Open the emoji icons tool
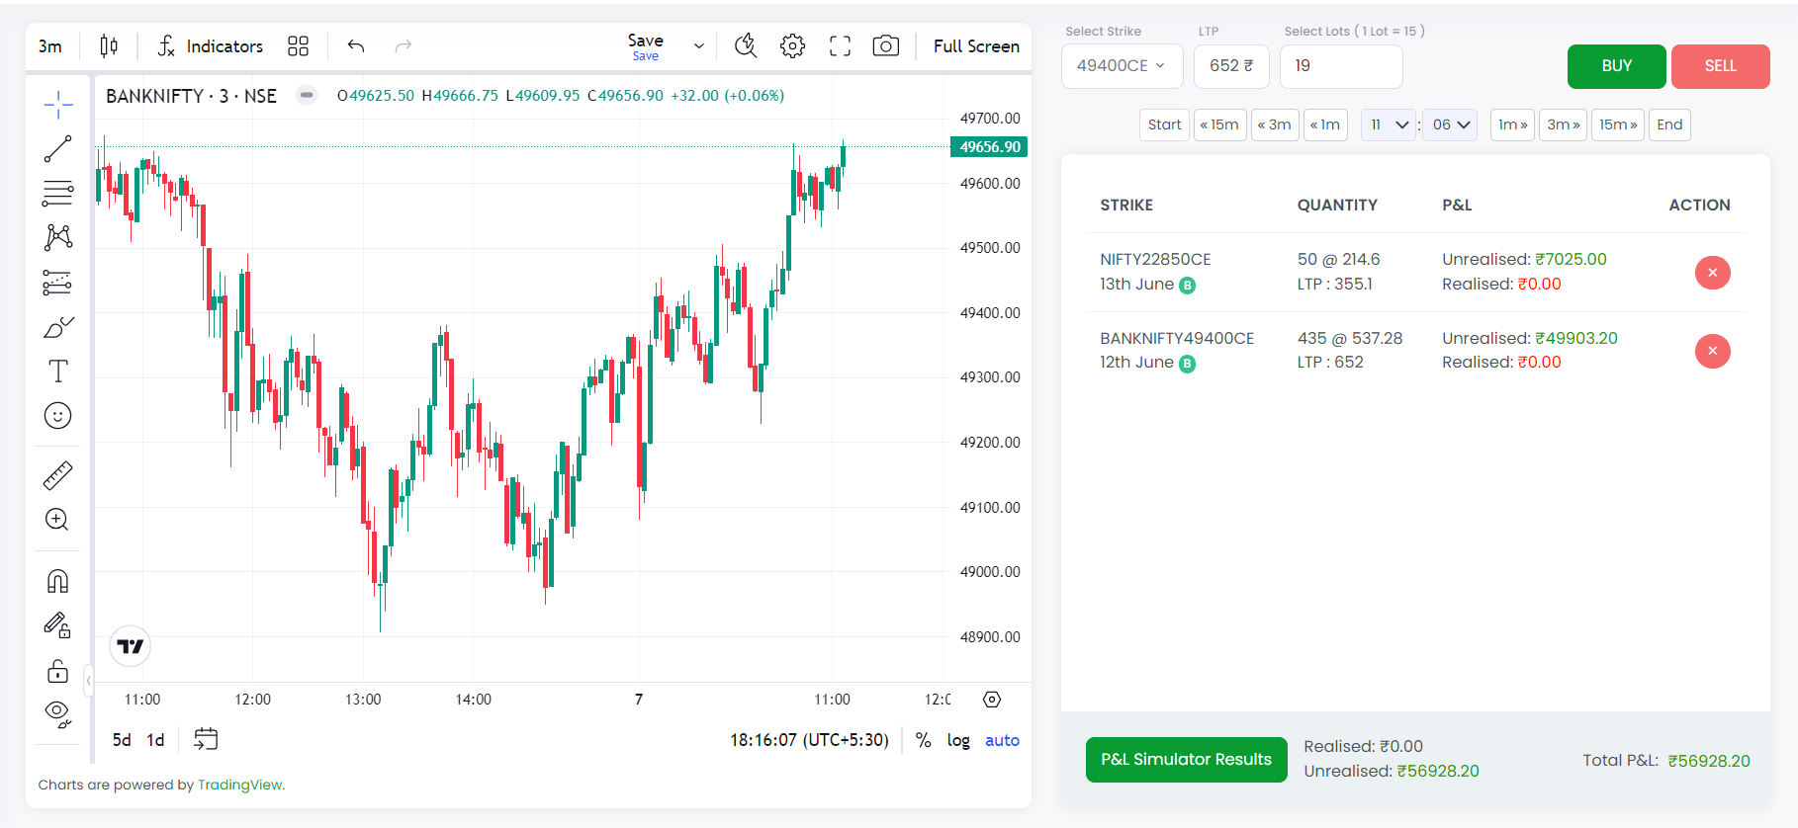The image size is (1798, 828). 58,416
